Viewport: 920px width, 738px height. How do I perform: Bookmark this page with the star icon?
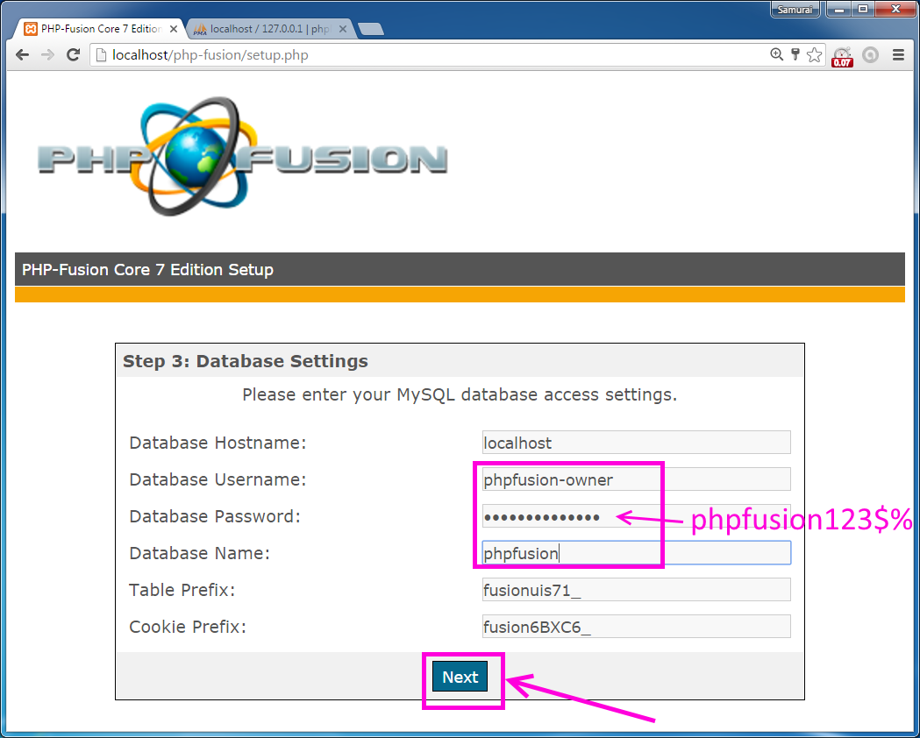click(x=814, y=55)
